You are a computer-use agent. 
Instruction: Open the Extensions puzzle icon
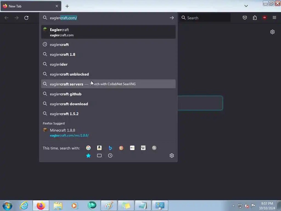pos(255,18)
